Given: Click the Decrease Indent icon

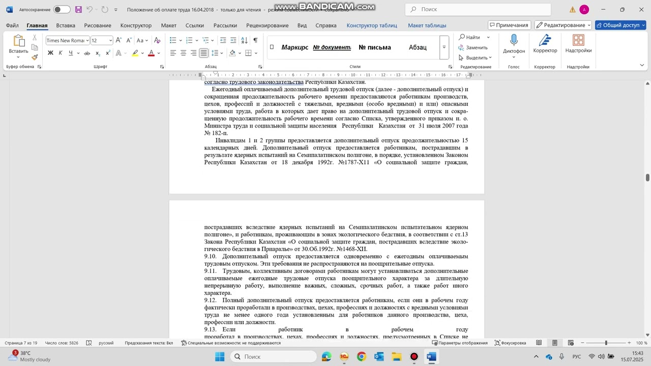Looking at the screenshot, I should point(223,40).
